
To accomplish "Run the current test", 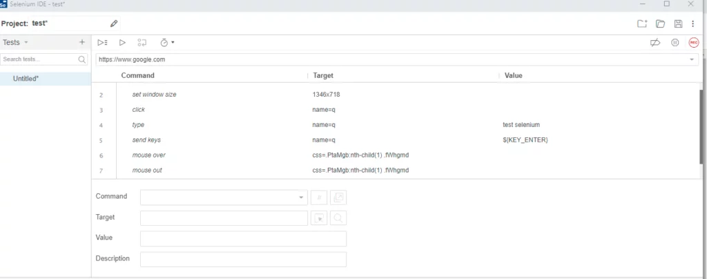I will 122,42.
